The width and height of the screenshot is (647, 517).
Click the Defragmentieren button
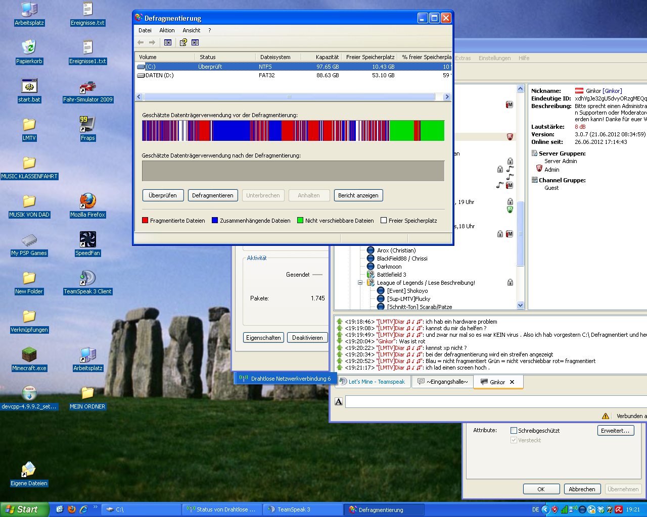[212, 195]
